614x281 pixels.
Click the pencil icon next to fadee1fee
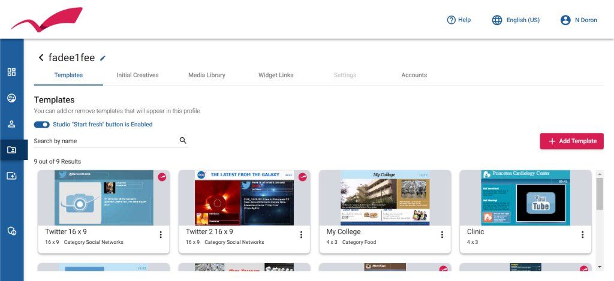click(x=103, y=58)
